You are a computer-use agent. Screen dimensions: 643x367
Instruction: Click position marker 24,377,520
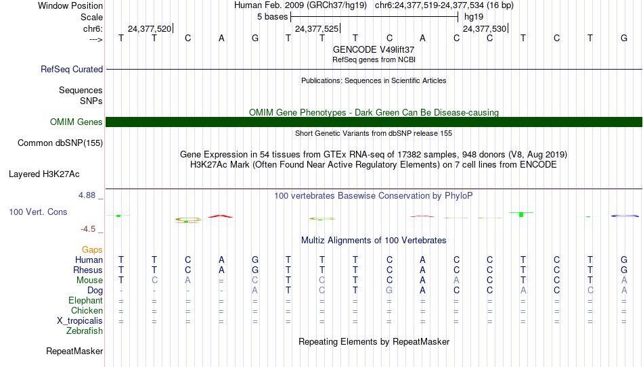[x=150, y=28]
